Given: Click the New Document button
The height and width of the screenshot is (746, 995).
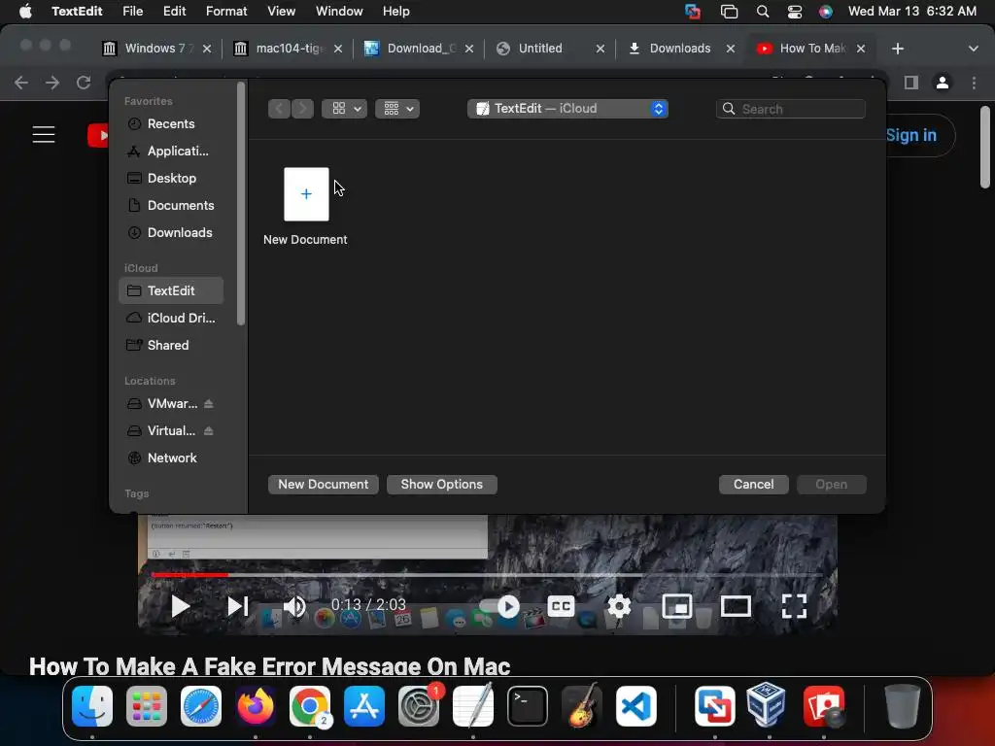Looking at the screenshot, I should (323, 484).
